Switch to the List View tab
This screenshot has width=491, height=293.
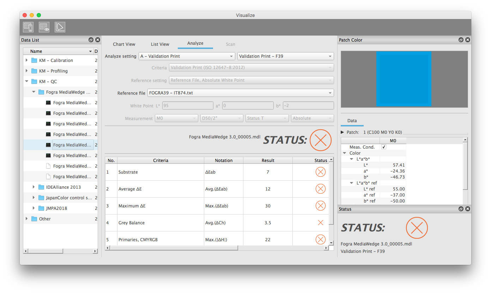click(160, 44)
